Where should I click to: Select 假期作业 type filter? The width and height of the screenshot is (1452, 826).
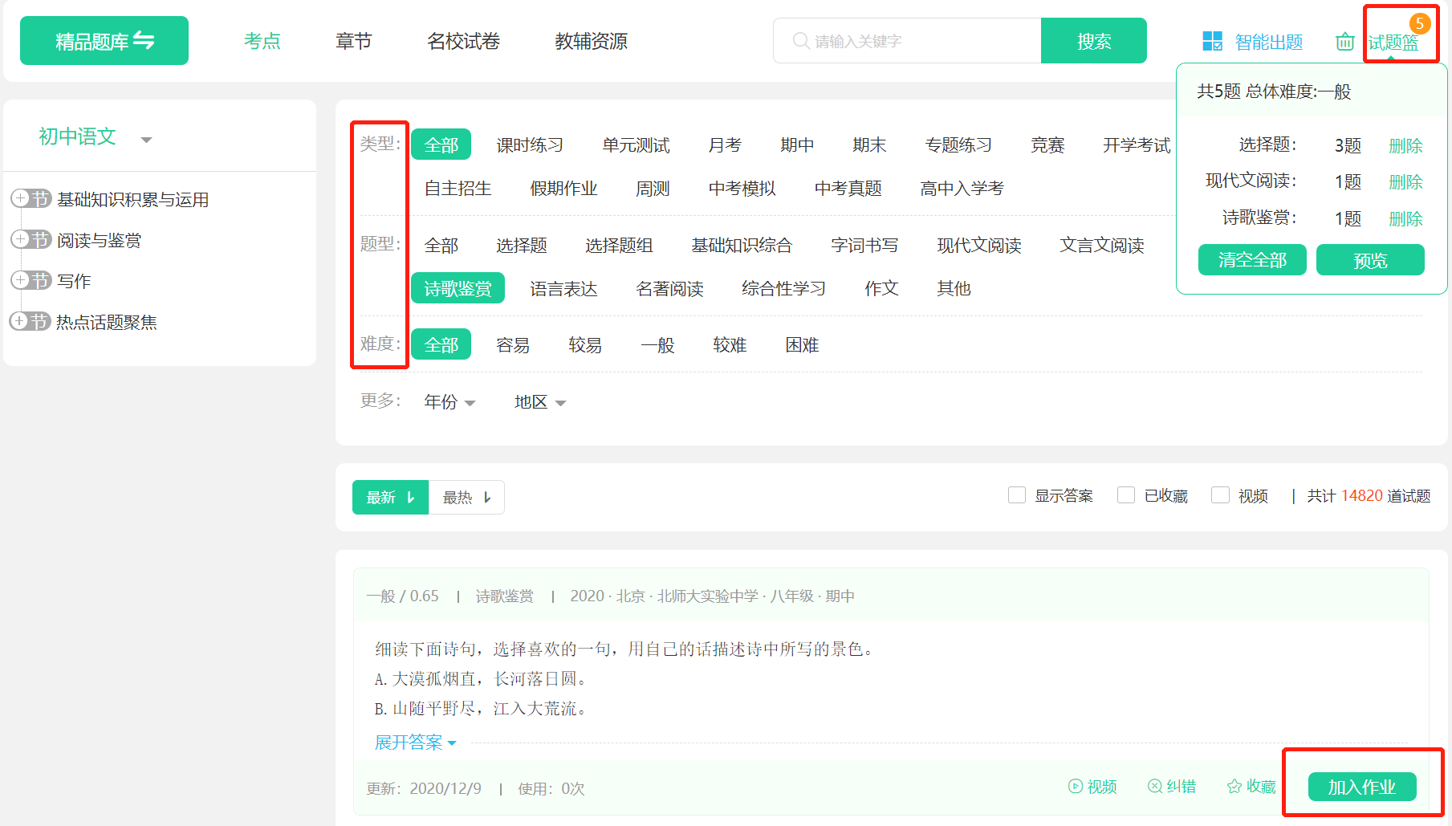(563, 189)
